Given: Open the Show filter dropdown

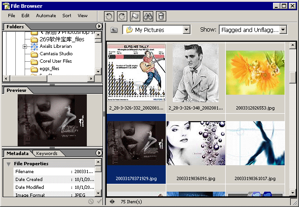Looking at the screenshot, I should pyautogui.click(x=283, y=30).
